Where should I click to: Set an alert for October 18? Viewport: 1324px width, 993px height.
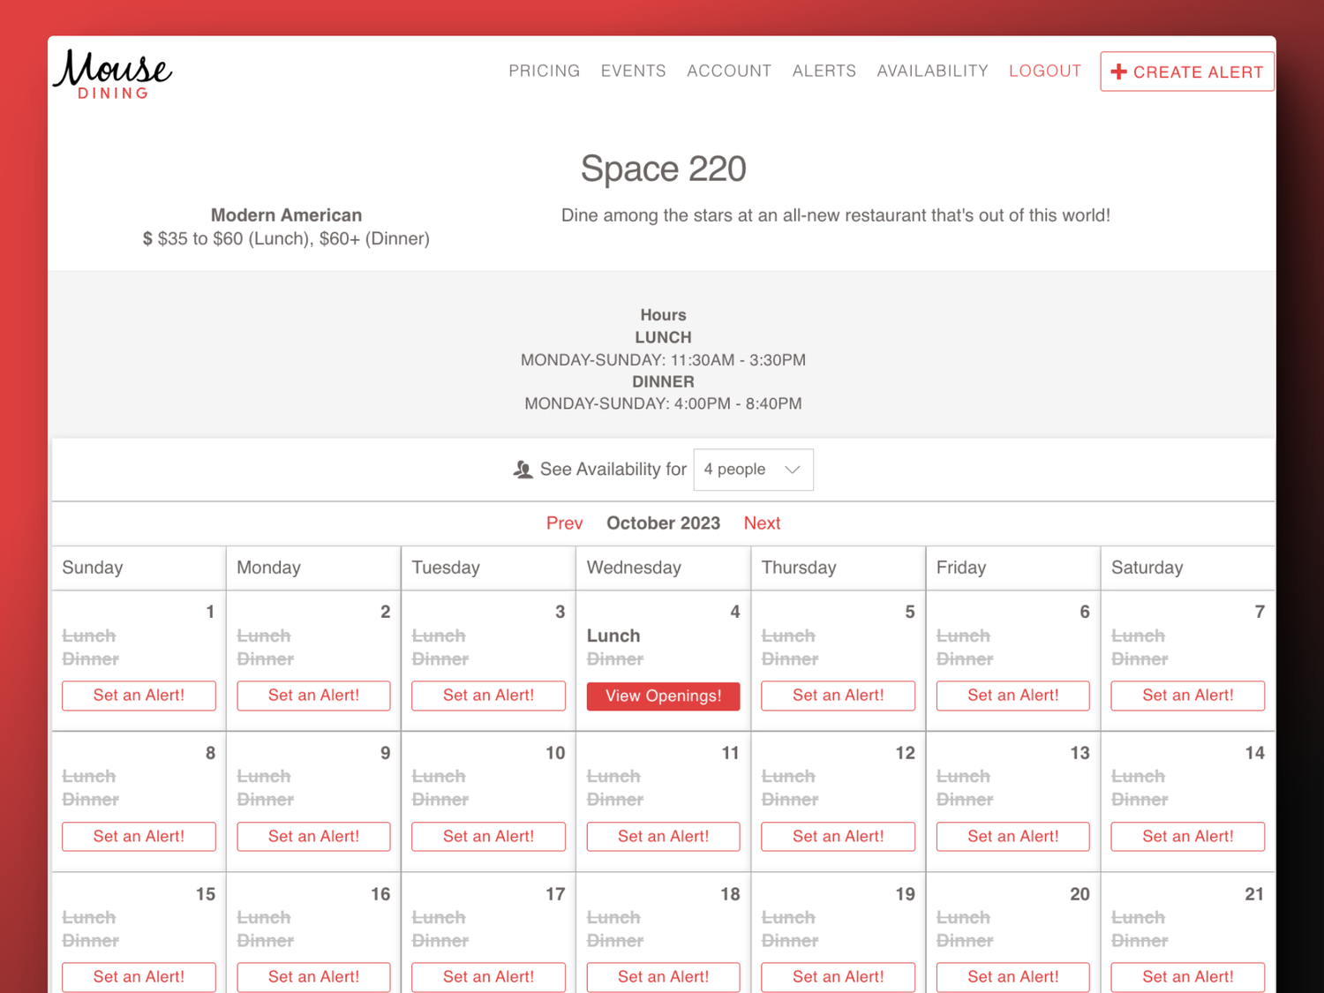click(x=663, y=977)
